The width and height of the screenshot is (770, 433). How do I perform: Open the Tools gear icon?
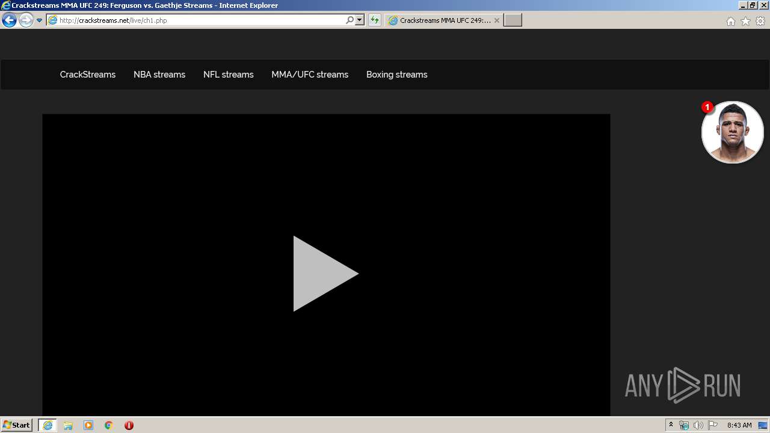coord(760,21)
